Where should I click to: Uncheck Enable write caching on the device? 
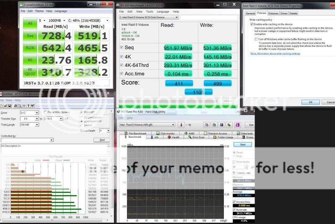pyautogui.click(x=252, y=24)
